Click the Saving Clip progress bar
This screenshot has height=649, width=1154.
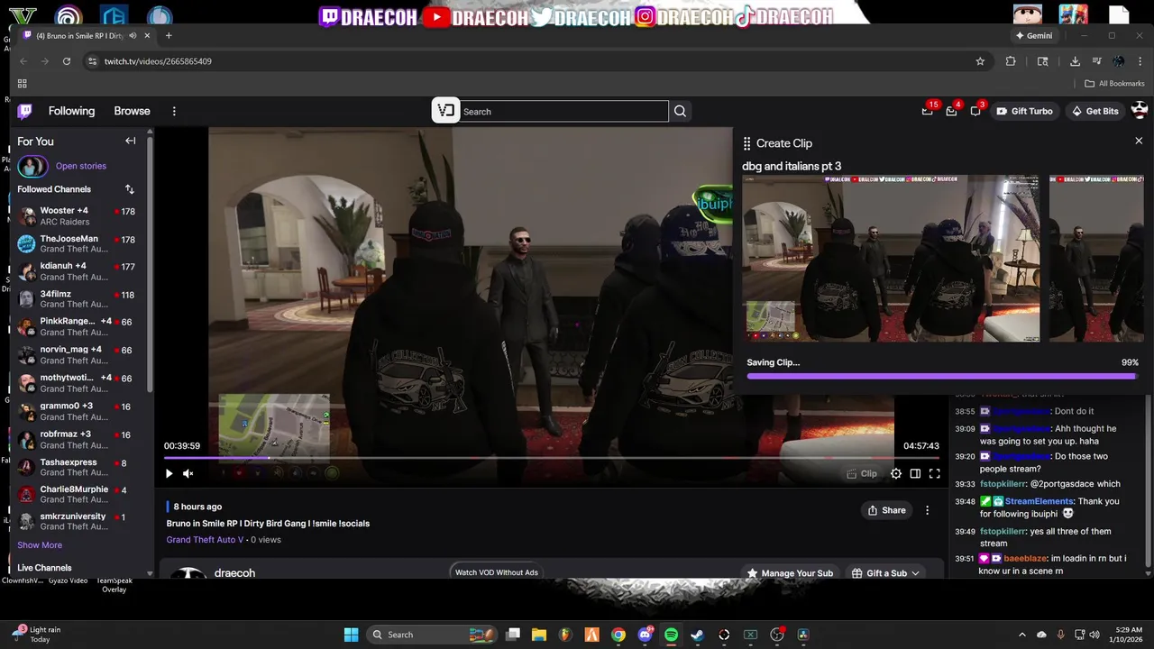pos(943,376)
